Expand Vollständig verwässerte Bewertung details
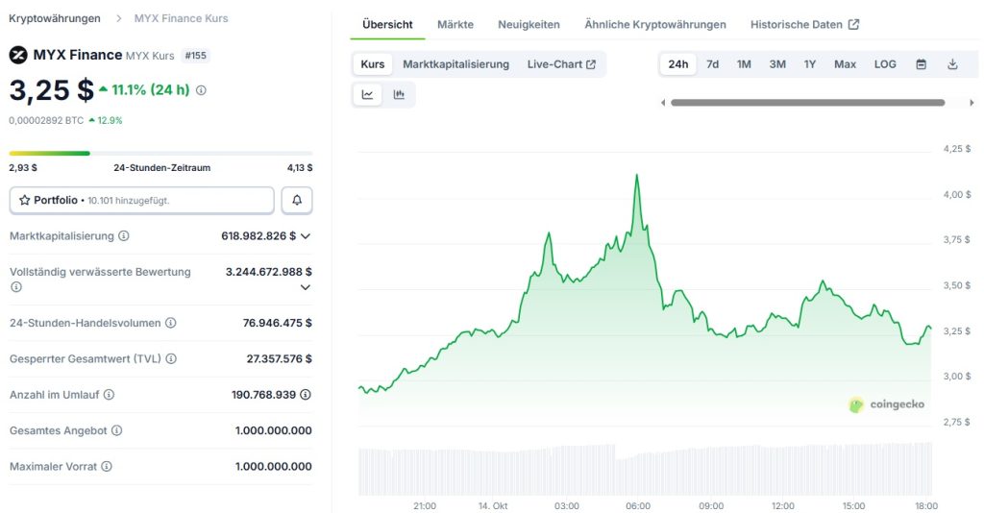This screenshot has width=984, height=513. (306, 286)
